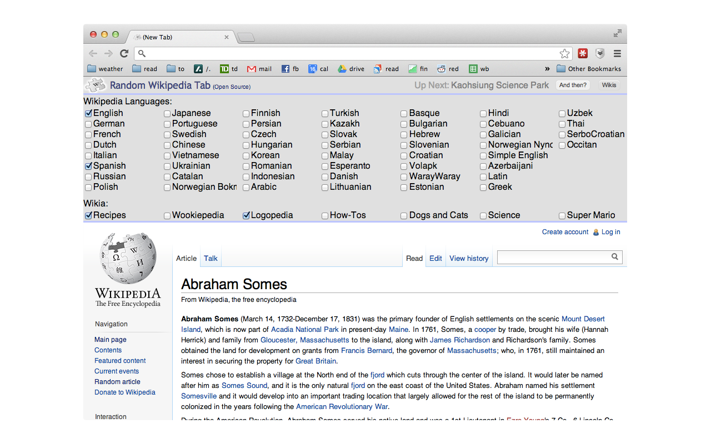Check the Wookiepedia wikia checkbox
The width and height of the screenshot is (711, 444).
[167, 215]
